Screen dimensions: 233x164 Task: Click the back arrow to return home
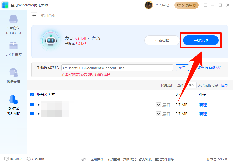click(34, 15)
